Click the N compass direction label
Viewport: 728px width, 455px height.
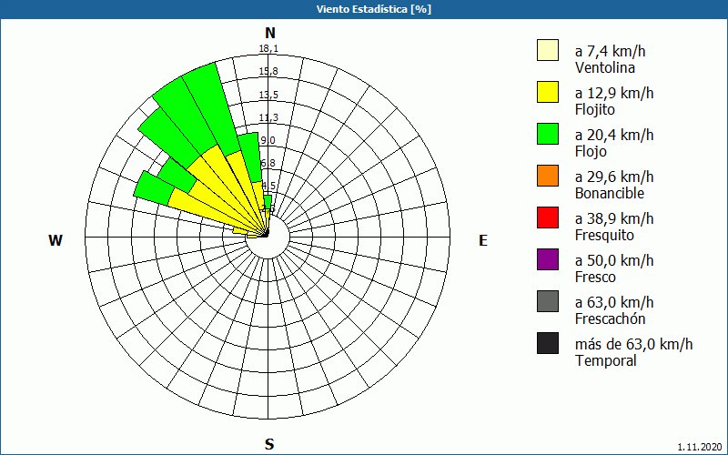(x=269, y=33)
